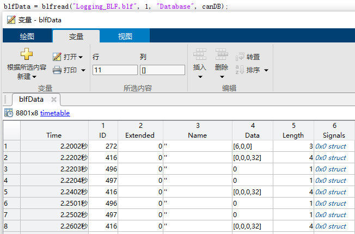
Task: Select row header 6
Action: point(12,203)
